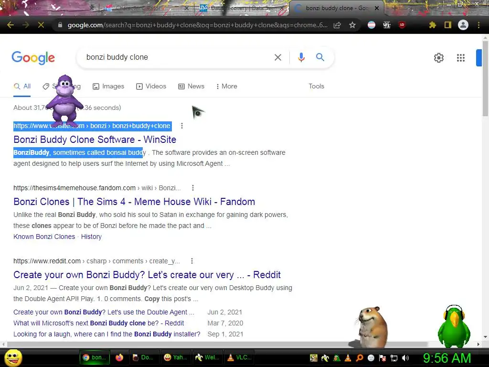The height and width of the screenshot is (367, 489).
Task: Click the green parrot agent with headphones
Action: click(x=454, y=326)
